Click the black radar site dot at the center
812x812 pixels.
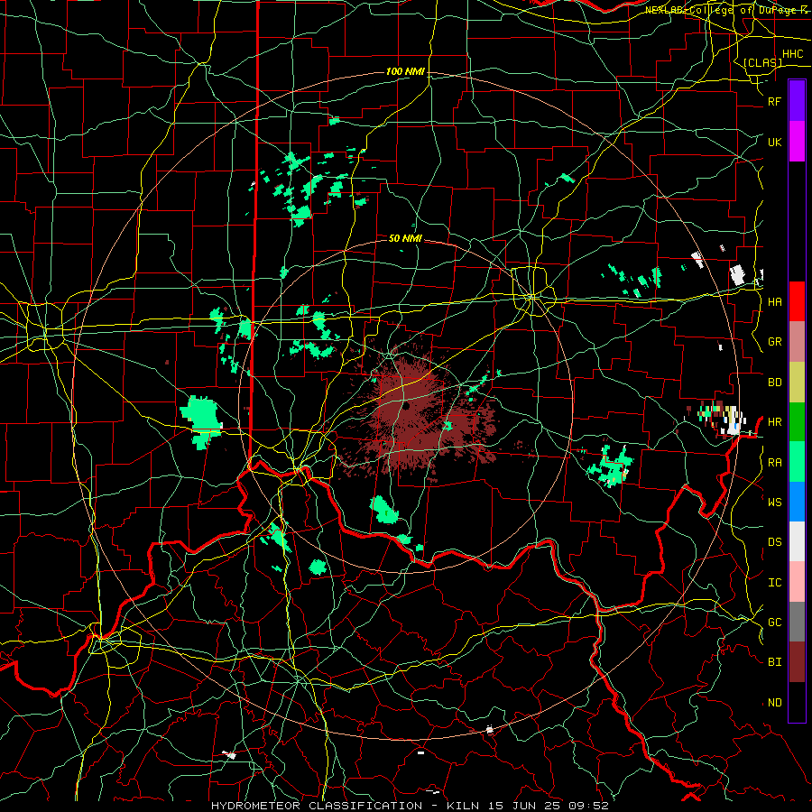click(406, 405)
